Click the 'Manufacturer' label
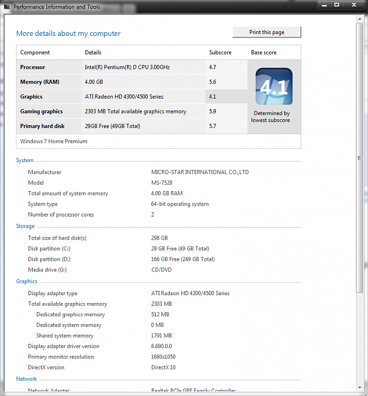The height and width of the screenshot is (396, 368). [x=45, y=172]
